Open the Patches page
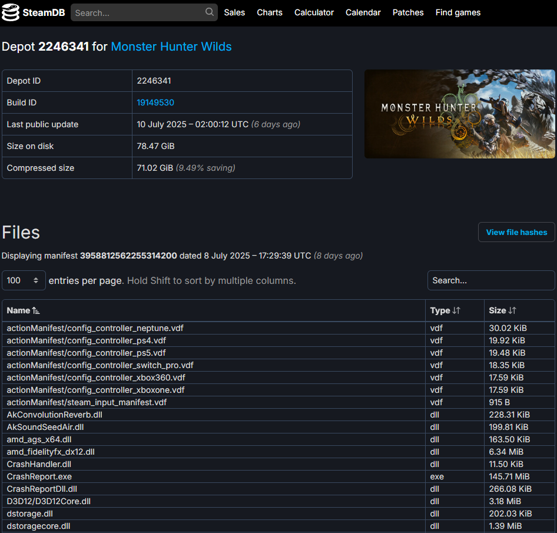The width and height of the screenshot is (557, 533). point(408,12)
